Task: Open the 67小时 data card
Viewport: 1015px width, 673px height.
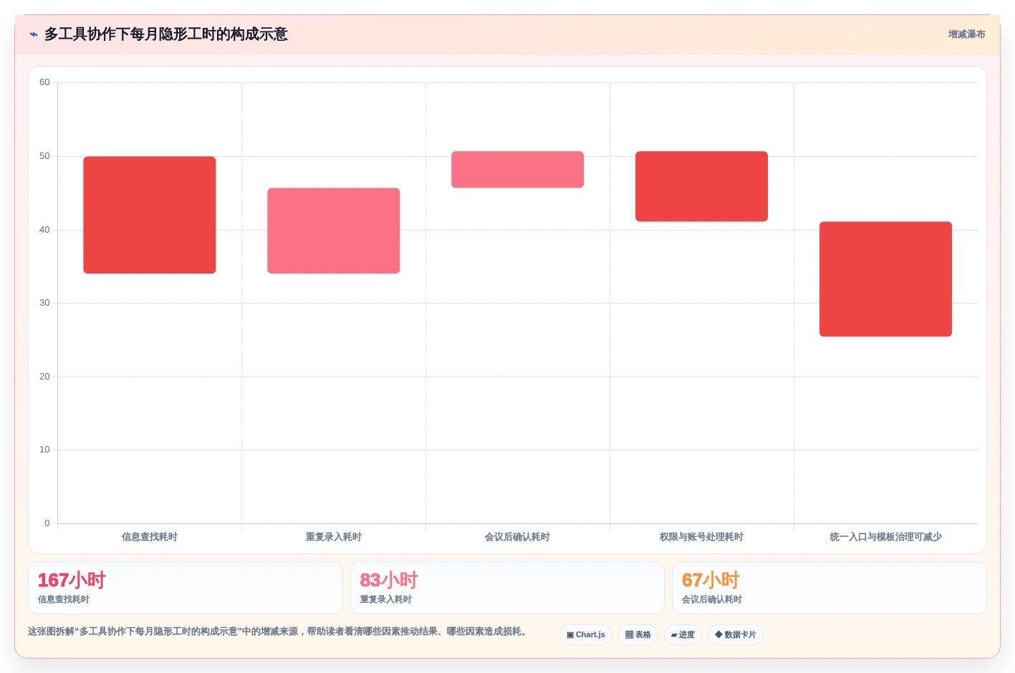Action: pos(829,588)
